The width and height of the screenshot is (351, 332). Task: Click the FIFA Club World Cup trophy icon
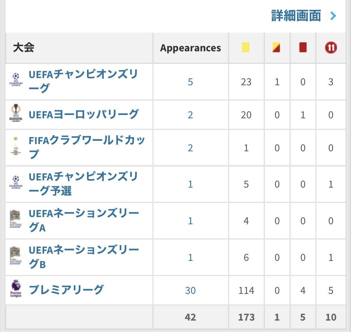pos(16,146)
